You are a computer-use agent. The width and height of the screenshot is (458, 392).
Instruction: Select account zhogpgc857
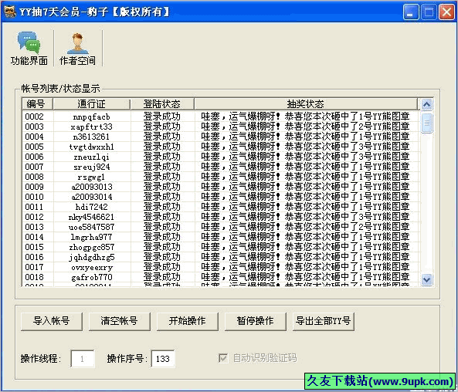[x=92, y=247]
